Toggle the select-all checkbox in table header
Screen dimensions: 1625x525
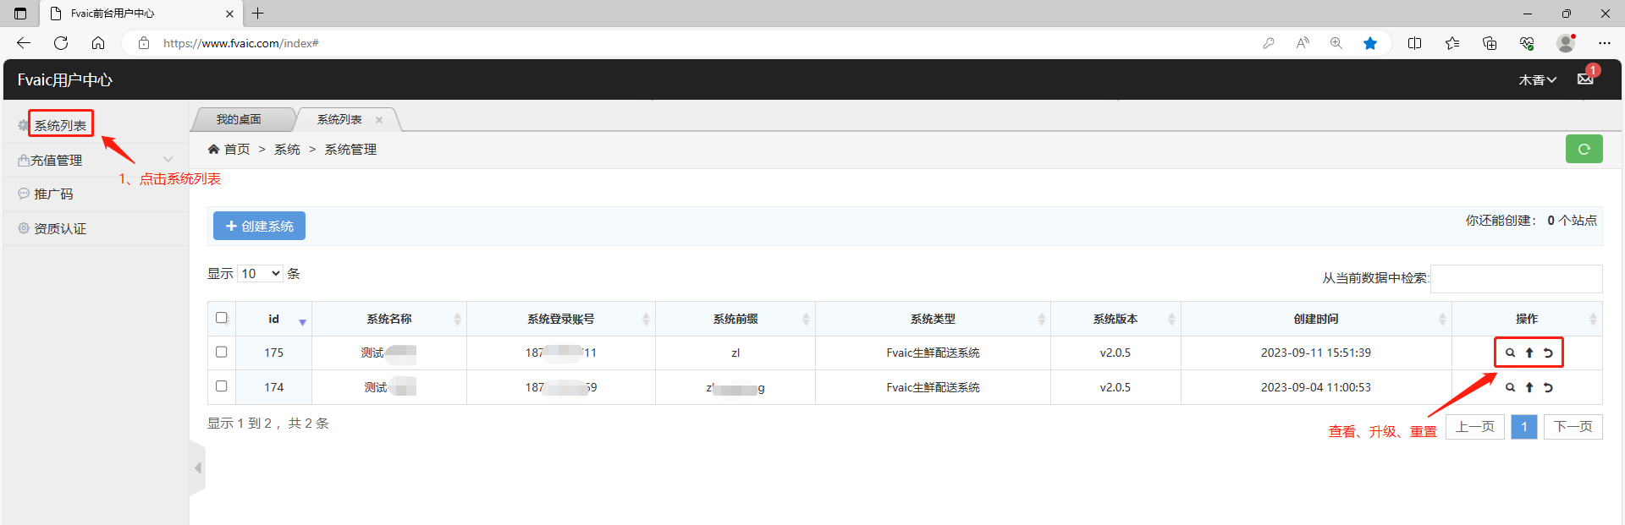point(222,318)
